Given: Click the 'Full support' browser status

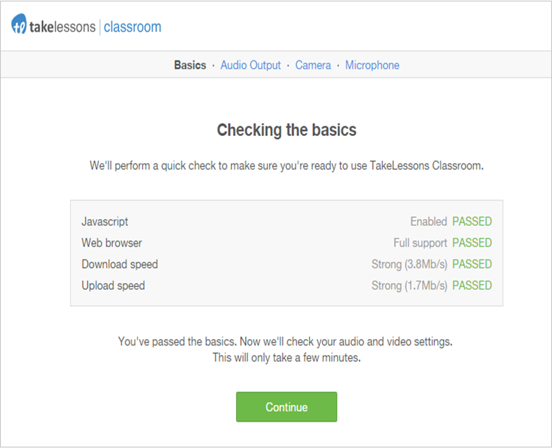Looking at the screenshot, I should point(420,243).
